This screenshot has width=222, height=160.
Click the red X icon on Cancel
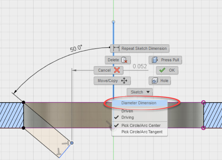117,70
